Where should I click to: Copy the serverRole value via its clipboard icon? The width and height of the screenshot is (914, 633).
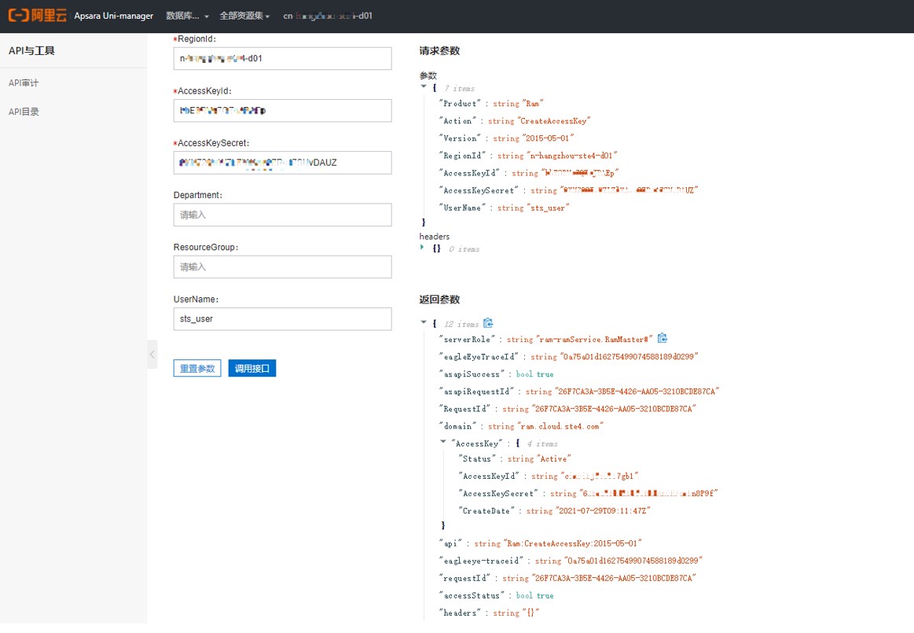pyautogui.click(x=663, y=338)
